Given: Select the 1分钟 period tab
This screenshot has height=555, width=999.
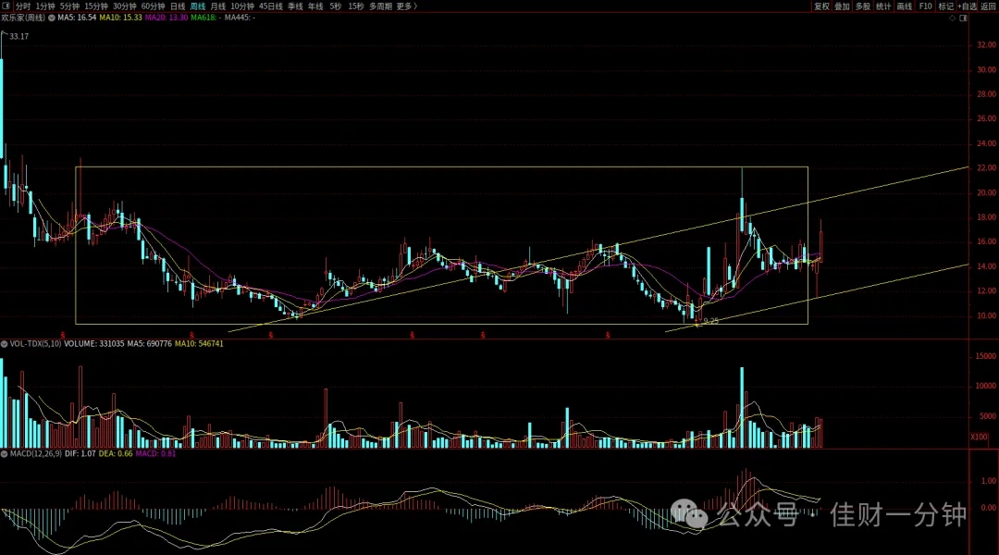Looking at the screenshot, I should 45,6.
